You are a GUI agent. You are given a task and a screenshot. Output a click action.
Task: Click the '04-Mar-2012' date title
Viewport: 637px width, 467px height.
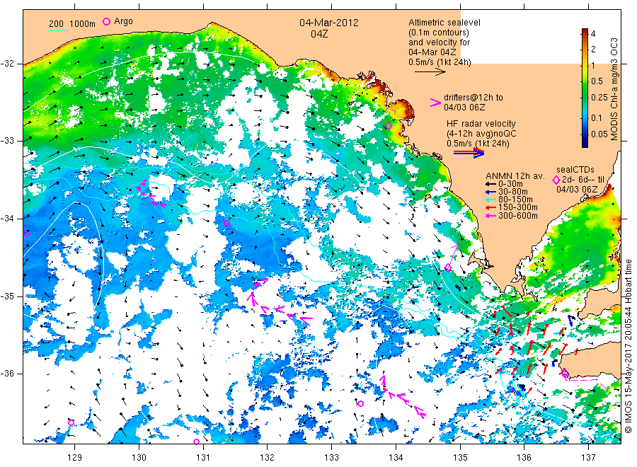point(329,23)
